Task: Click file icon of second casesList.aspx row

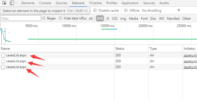Action: (3, 61)
